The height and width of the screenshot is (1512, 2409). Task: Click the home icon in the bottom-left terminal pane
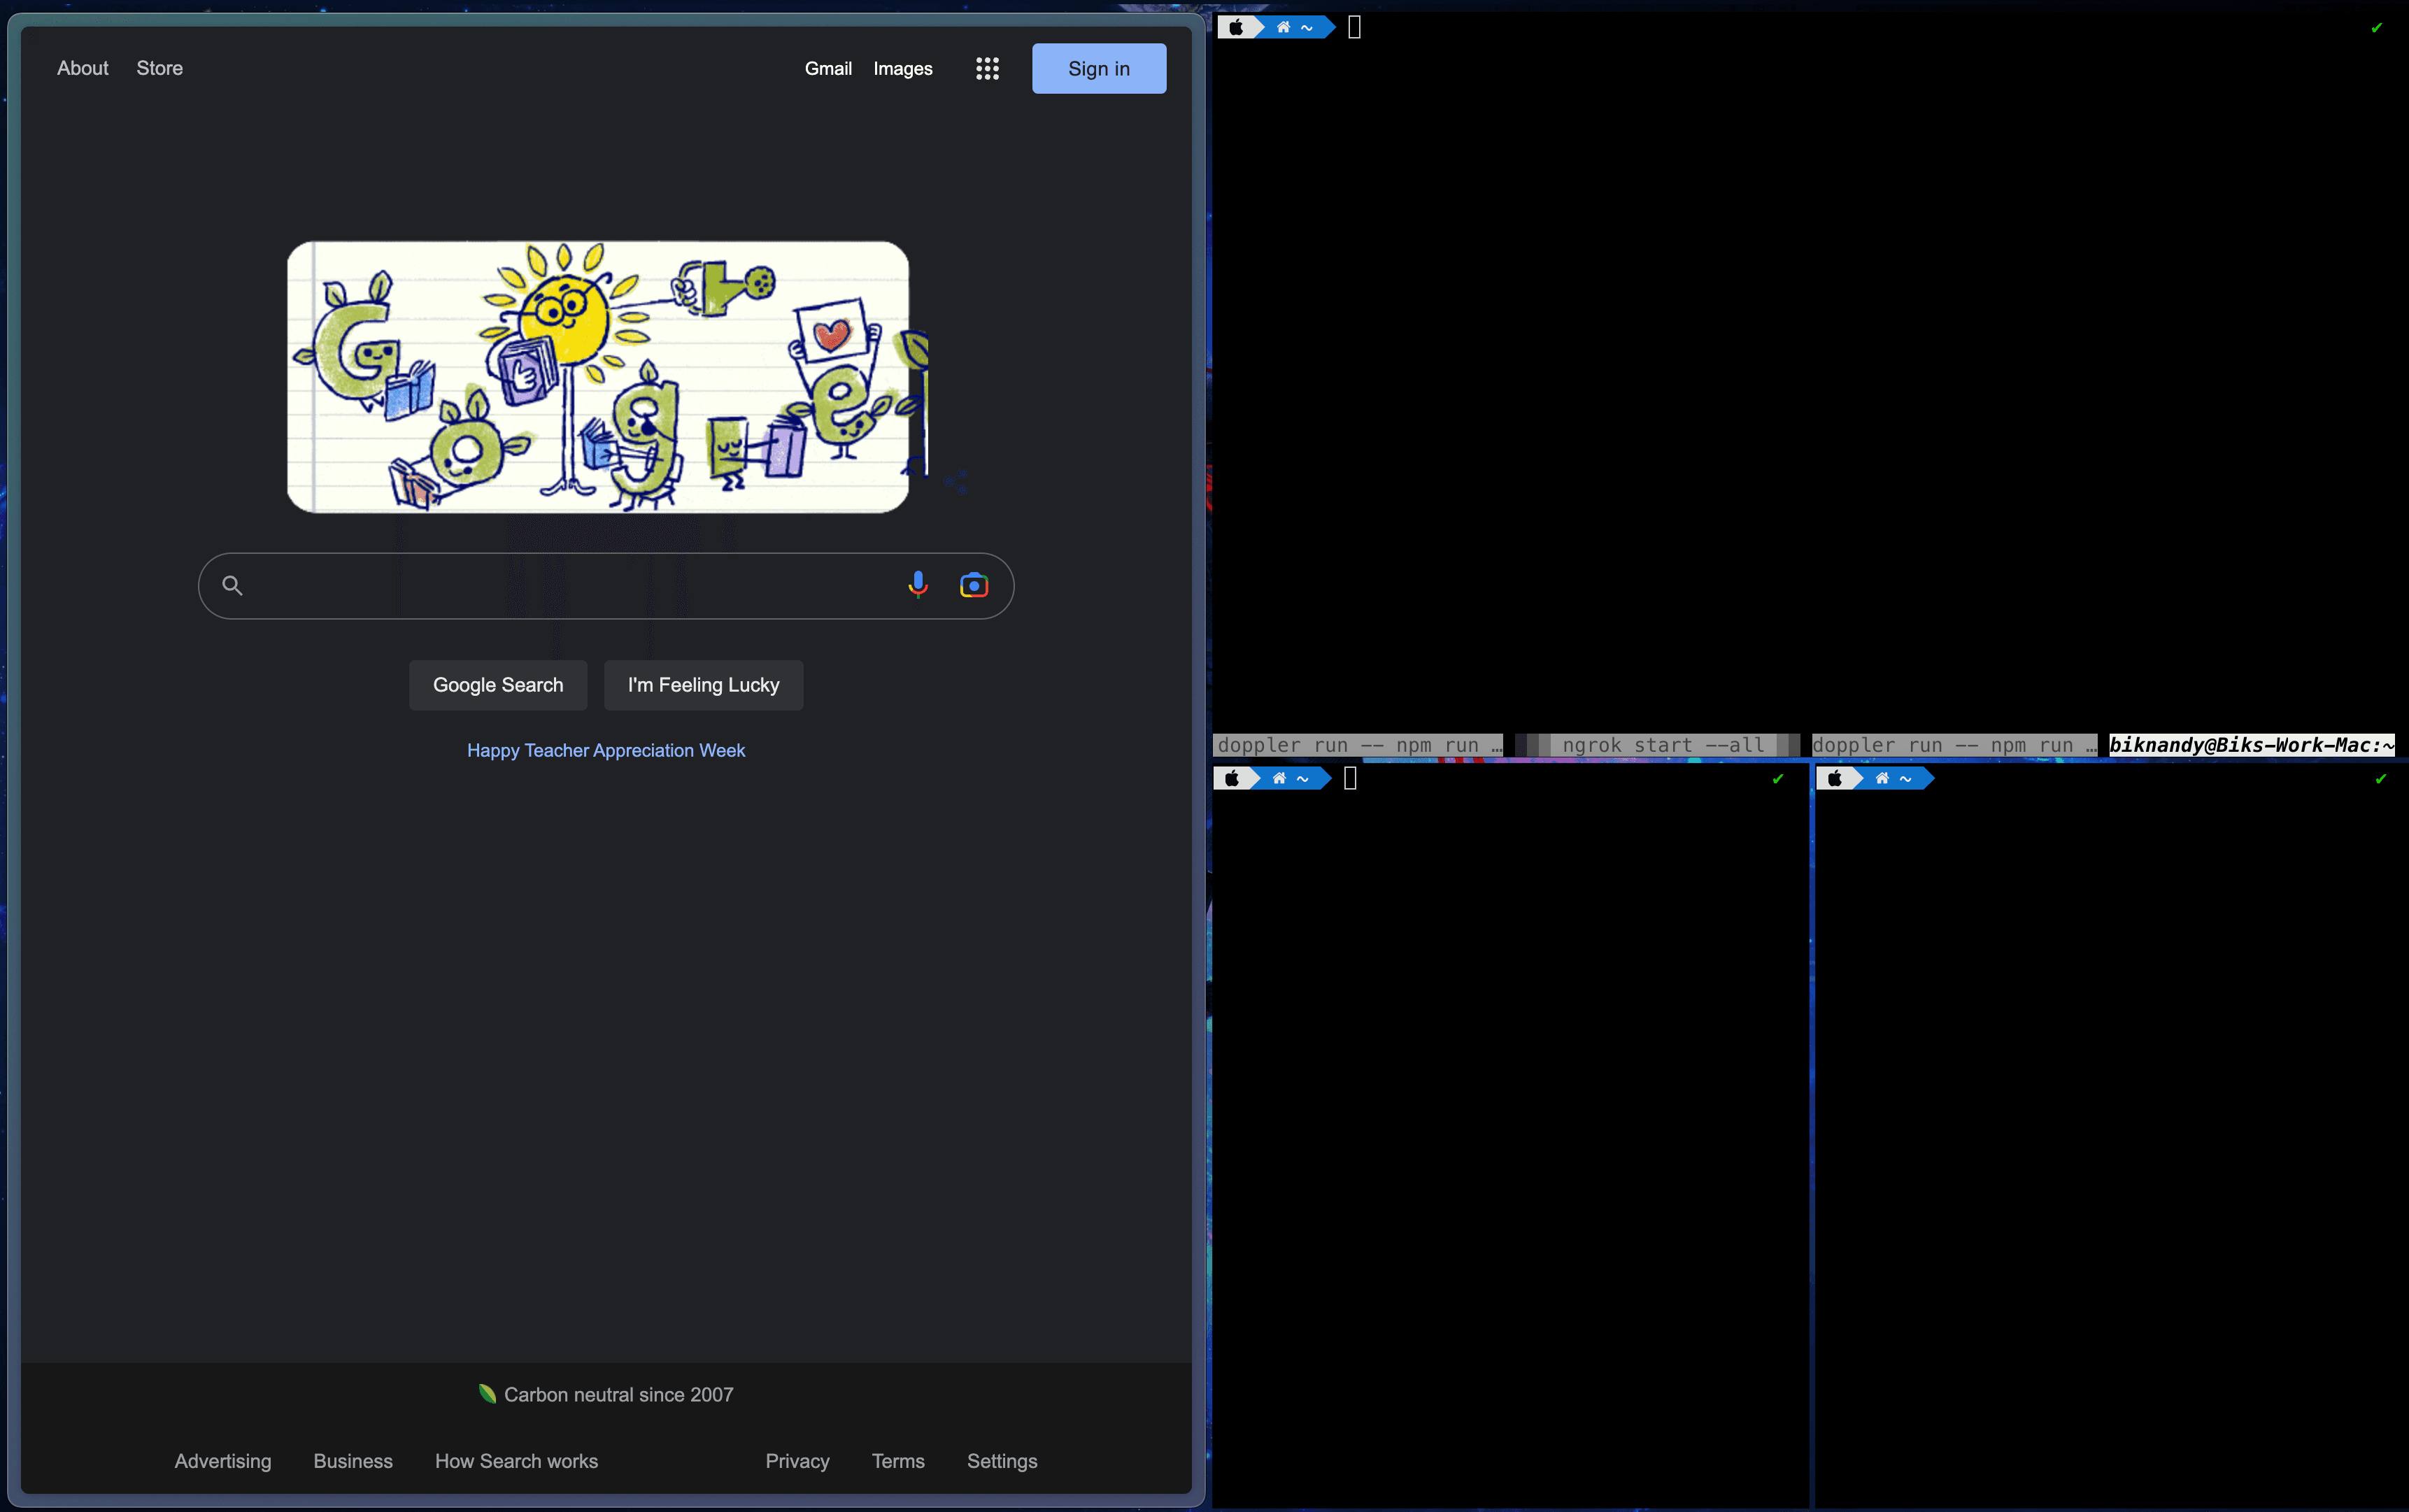pos(1279,778)
